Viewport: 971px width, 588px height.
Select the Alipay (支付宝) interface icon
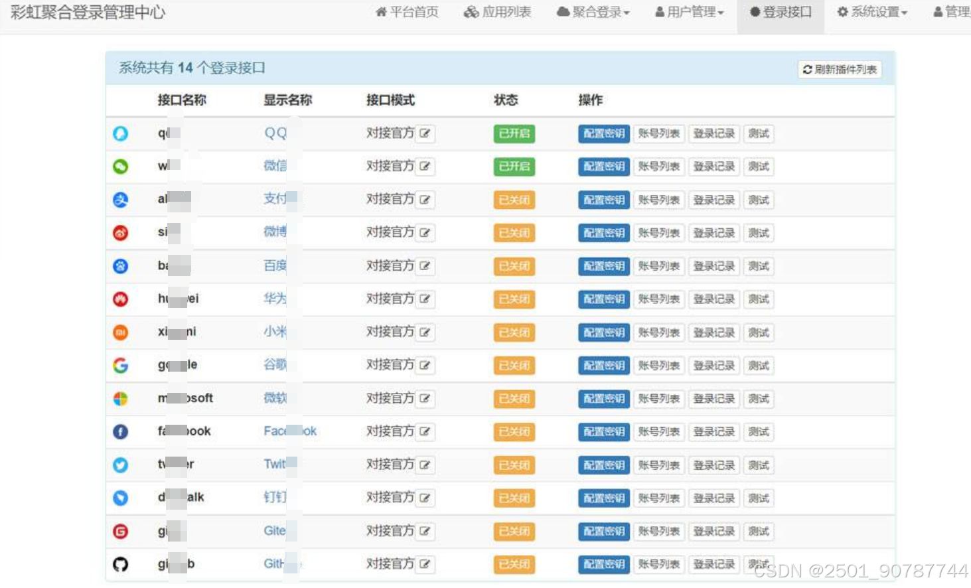[120, 200]
